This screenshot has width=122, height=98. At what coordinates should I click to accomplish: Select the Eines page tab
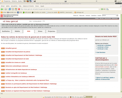tap(40, 31)
